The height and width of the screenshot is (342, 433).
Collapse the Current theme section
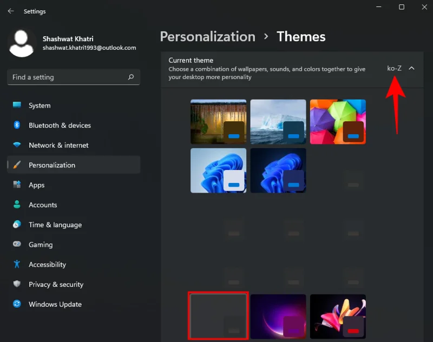411,69
